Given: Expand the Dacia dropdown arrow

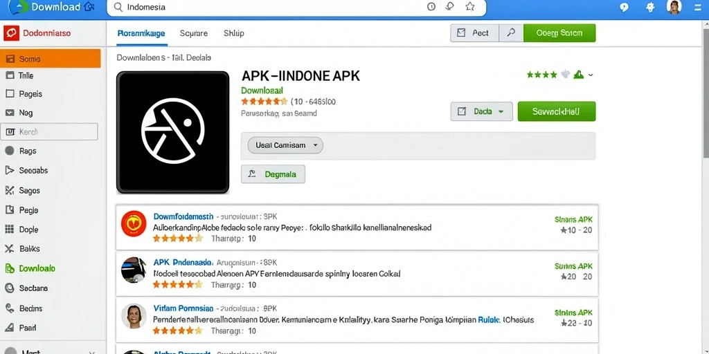Looking at the screenshot, I should (501, 111).
